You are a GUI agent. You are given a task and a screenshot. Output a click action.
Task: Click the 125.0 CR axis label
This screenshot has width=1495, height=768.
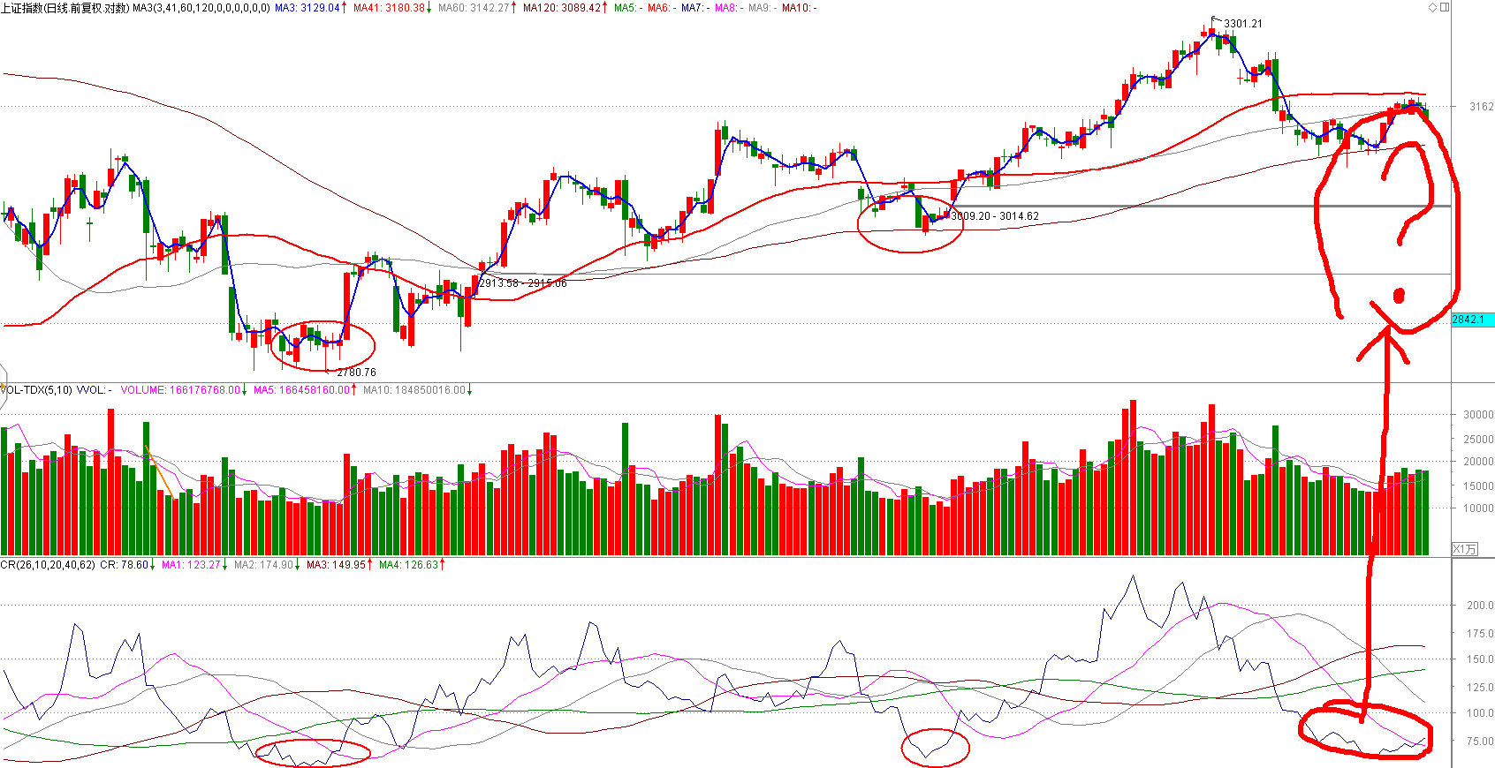pyautogui.click(x=1480, y=687)
